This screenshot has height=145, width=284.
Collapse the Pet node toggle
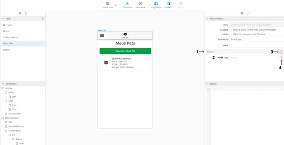[x=9, y=135]
